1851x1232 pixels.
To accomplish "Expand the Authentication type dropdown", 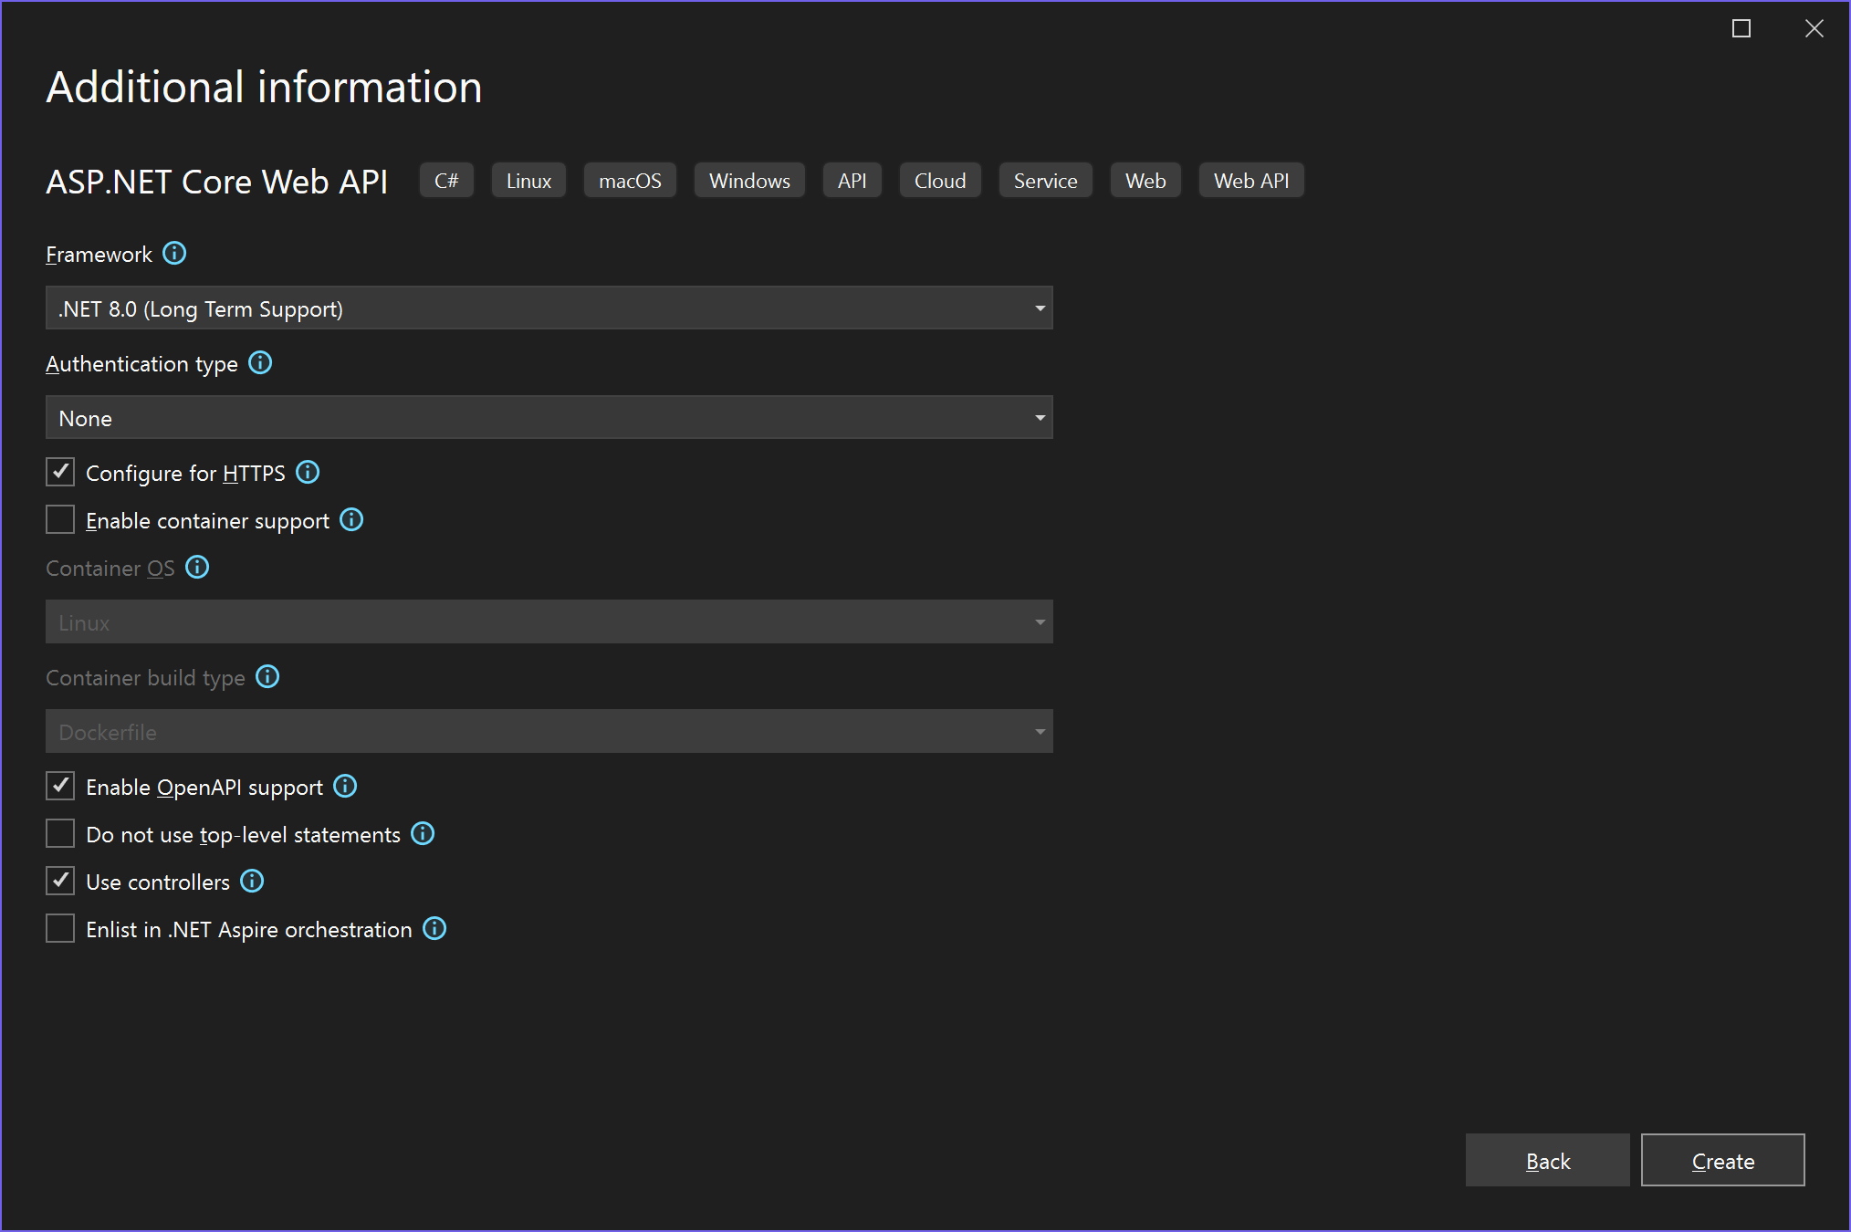I will point(549,418).
